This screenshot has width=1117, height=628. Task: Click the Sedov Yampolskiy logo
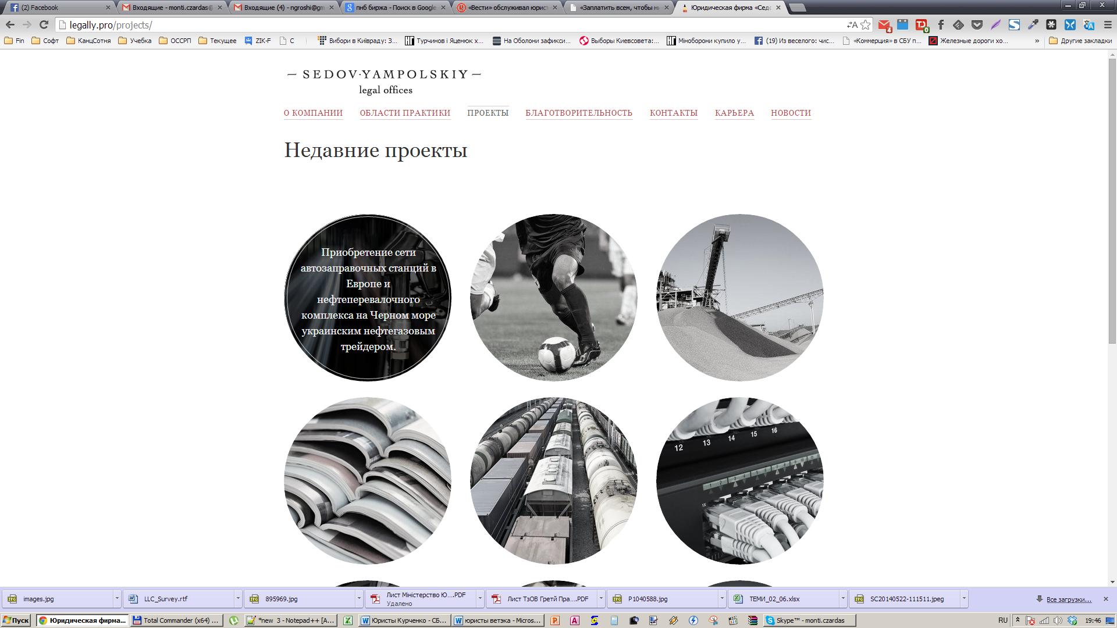[385, 81]
